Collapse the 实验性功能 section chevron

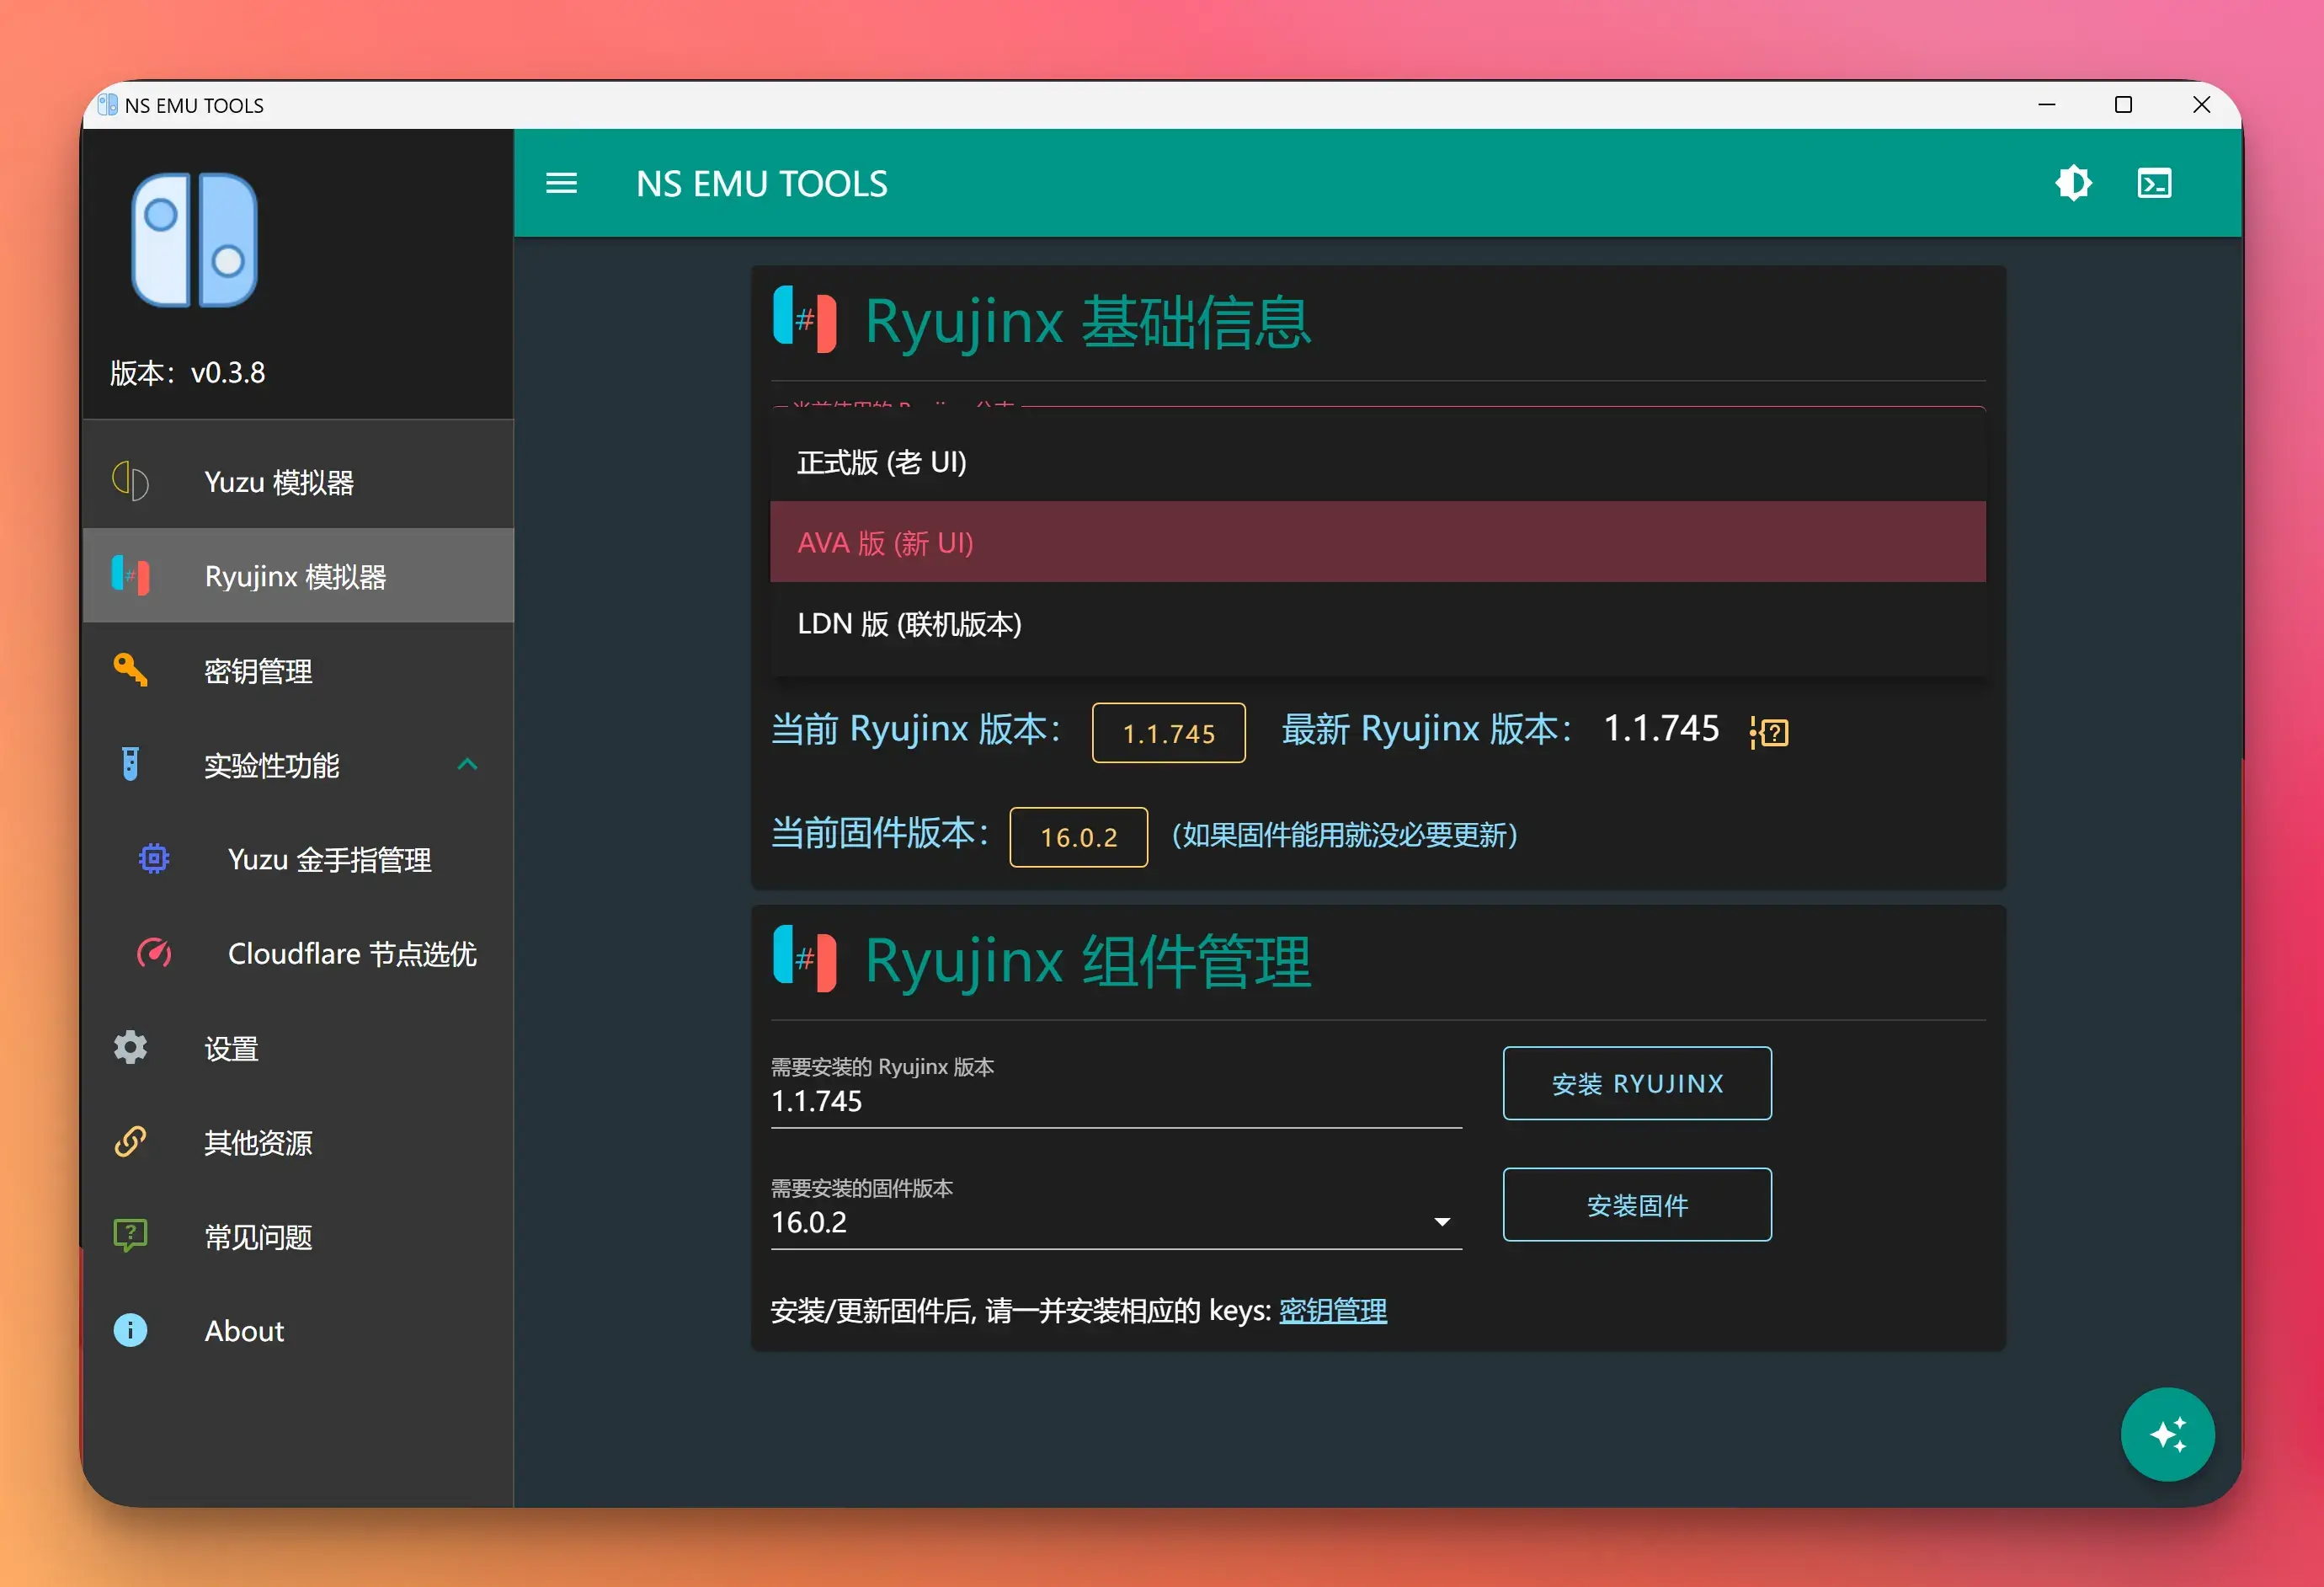[x=467, y=765]
